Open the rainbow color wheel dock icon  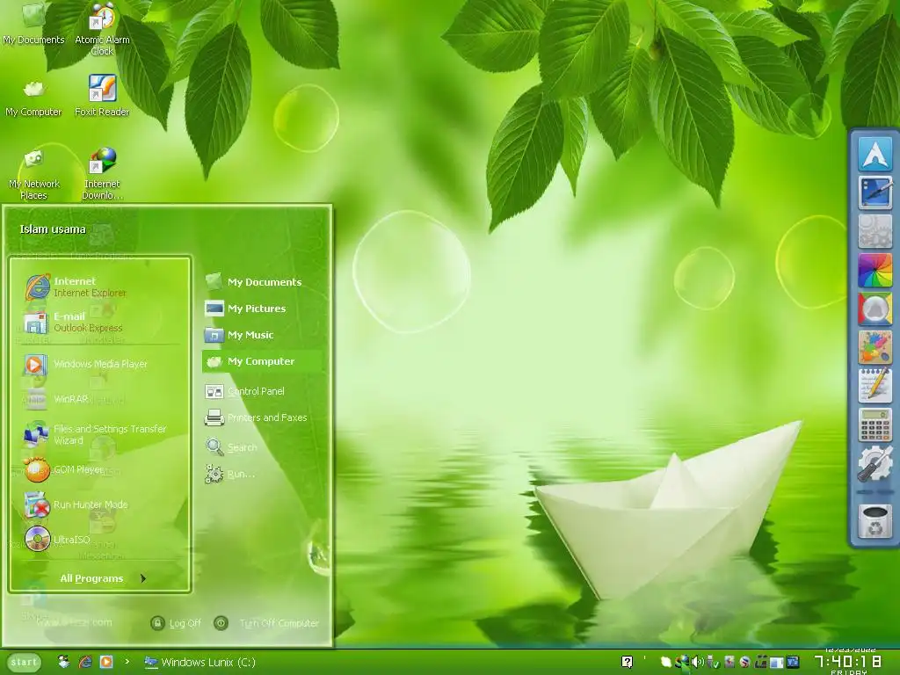click(875, 270)
